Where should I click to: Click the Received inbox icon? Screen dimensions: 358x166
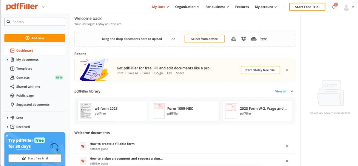click(x=12, y=127)
